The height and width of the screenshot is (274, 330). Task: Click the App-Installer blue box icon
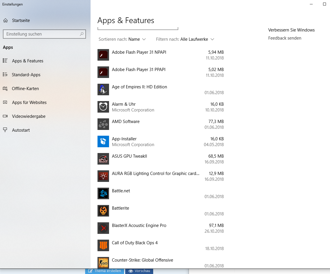coord(103,141)
